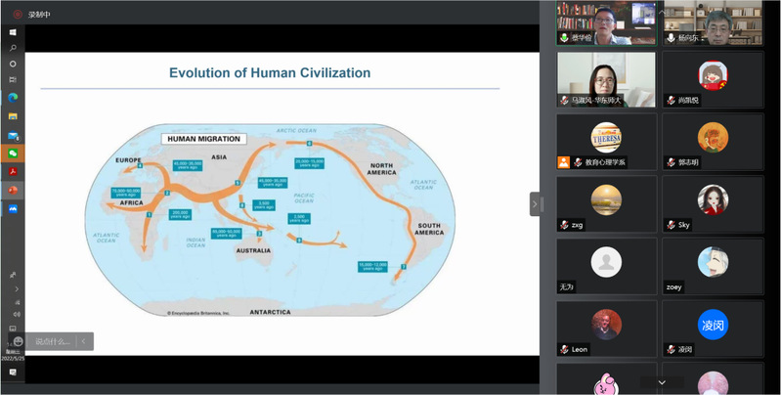Click the 'NORTH AMERICA' label on map
This screenshot has height=395, width=781.
pos(381,169)
